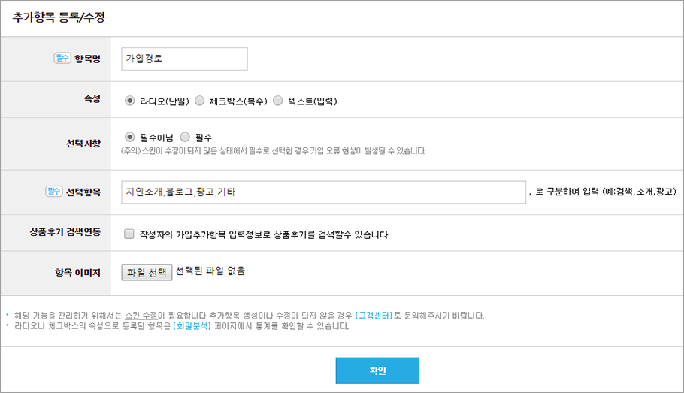Click the 선택항목 field with 지인소개,블로그,광고,기타
Viewport: 684px width, 393px height.
(324, 192)
